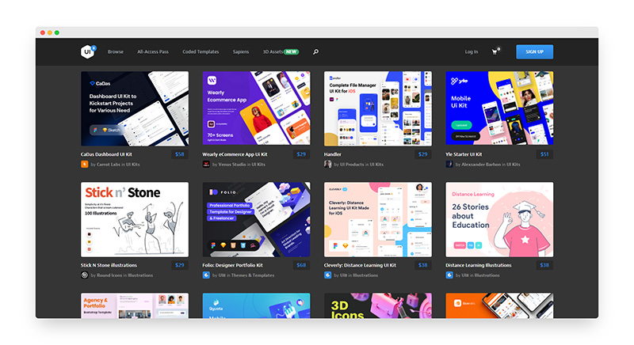Click UI8 avatar under Folio kit
This screenshot has width=634, height=345.
pyautogui.click(x=206, y=275)
